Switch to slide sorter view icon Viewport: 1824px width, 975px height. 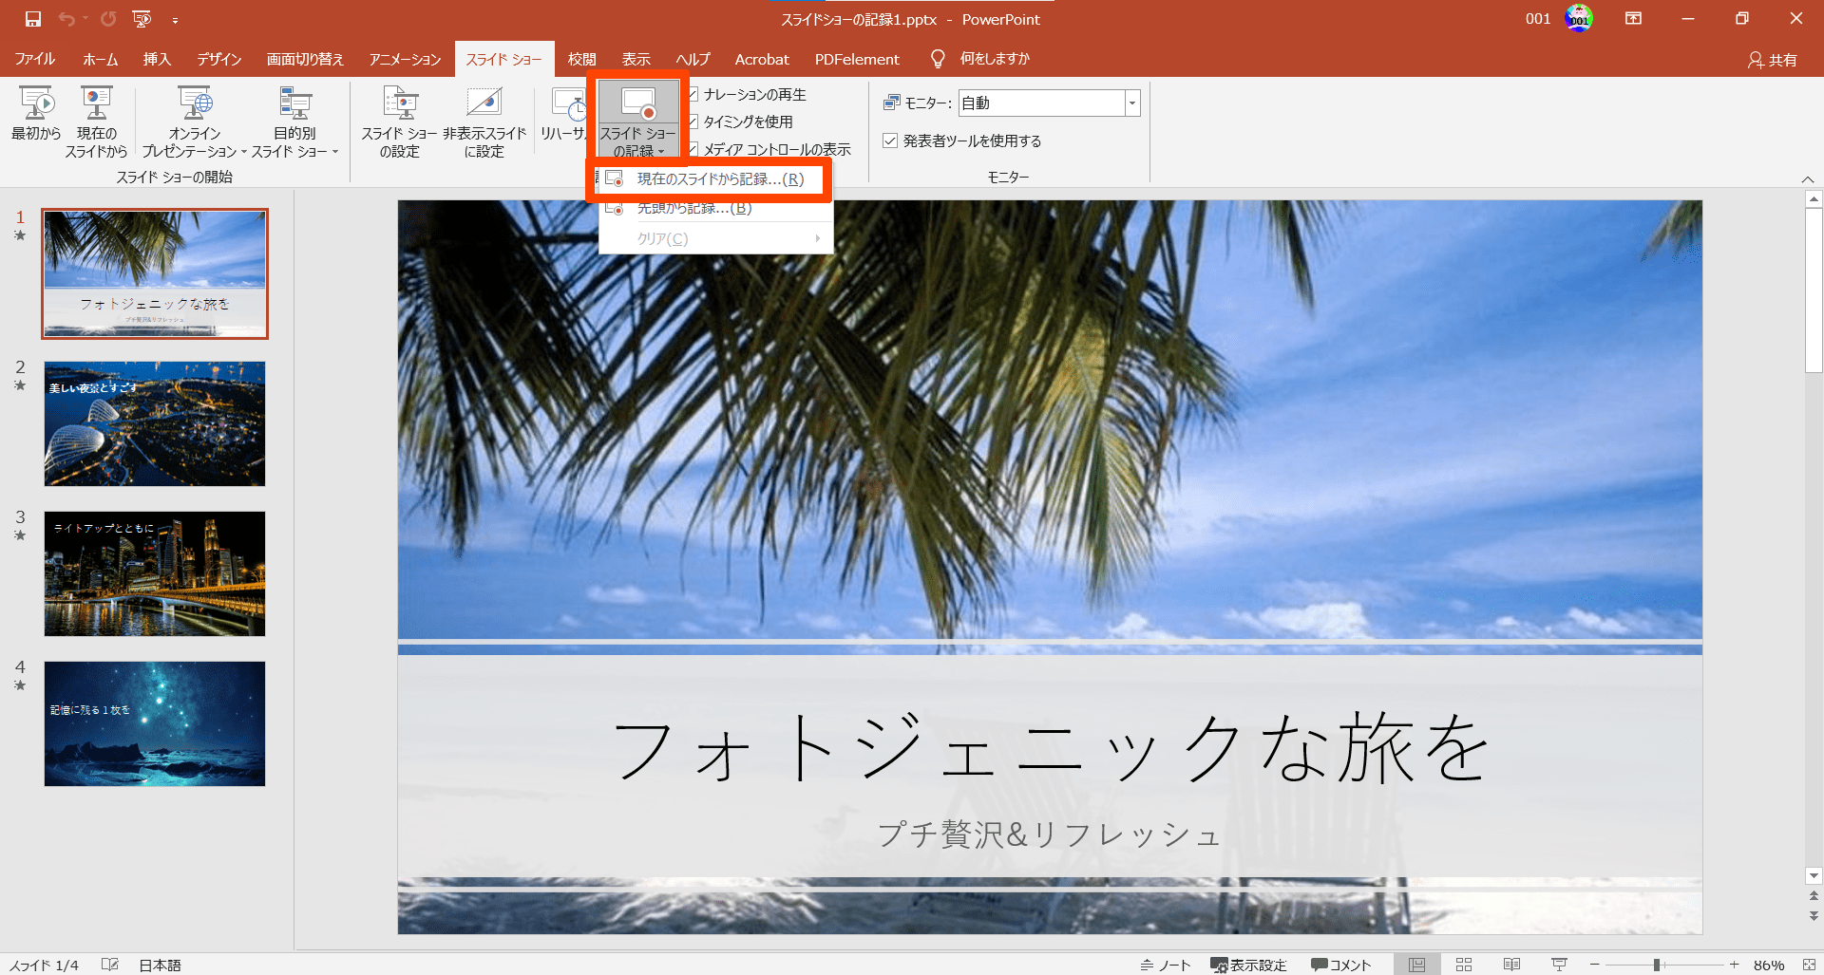[x=1464, y=965]
